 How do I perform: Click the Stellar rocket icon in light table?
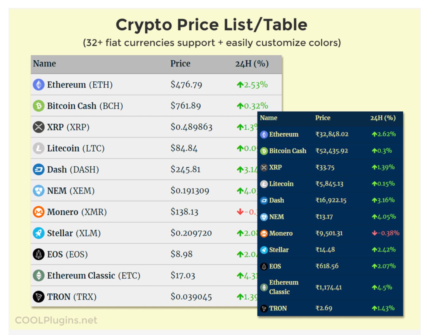[x=39, y=233]
